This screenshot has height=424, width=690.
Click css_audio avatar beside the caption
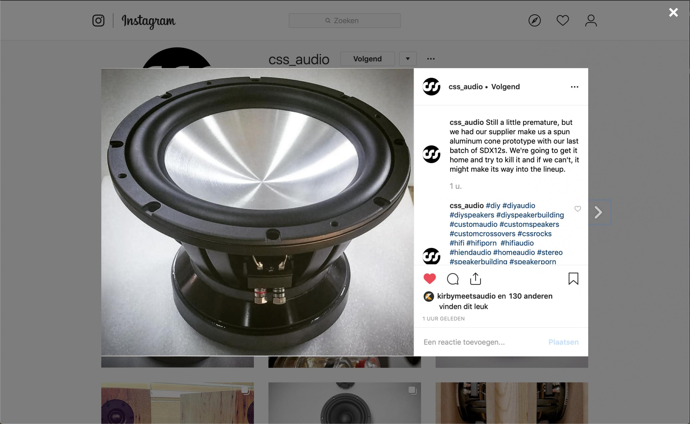[x=431, y=154]
